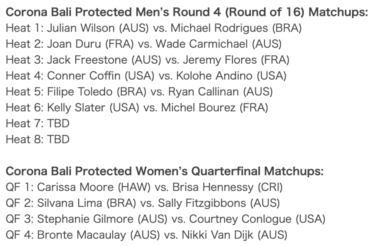Click Wade Carmichael (AUS) name

pos(219,44)
